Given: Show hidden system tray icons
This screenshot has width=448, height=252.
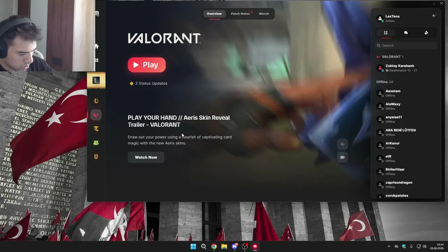Looking at the screenshot, I should point(388,246).
